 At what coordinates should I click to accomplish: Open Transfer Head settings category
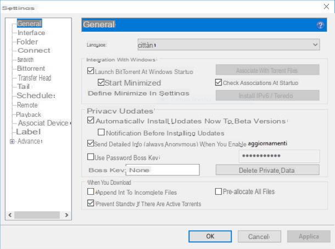(35, 78)
